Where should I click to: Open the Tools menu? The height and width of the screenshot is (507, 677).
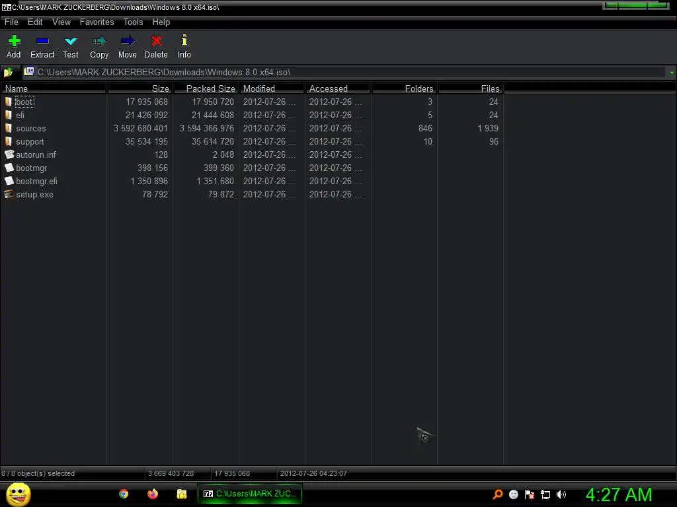pos(133,22)
